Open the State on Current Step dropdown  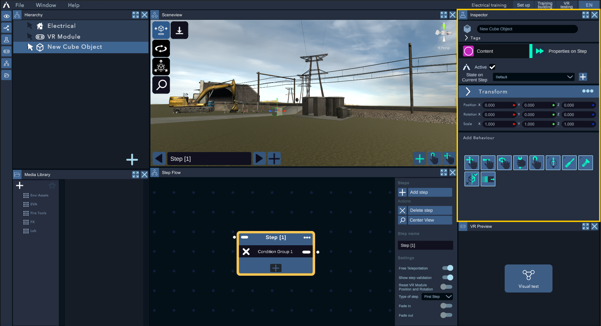coord(533,77)
